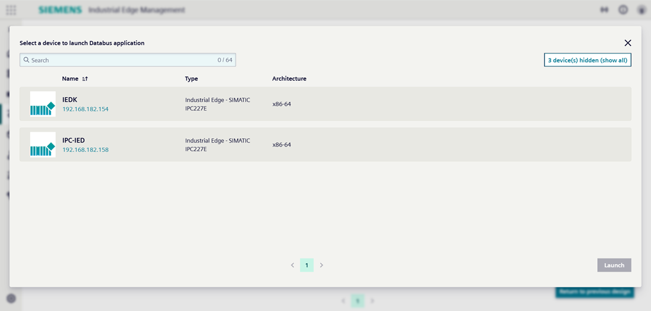Open IP address 192.168.182.158

(x=86, y=150)
